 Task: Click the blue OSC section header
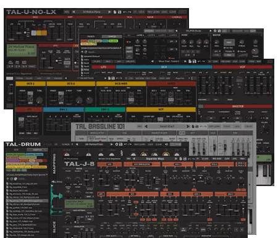(164, 67)
